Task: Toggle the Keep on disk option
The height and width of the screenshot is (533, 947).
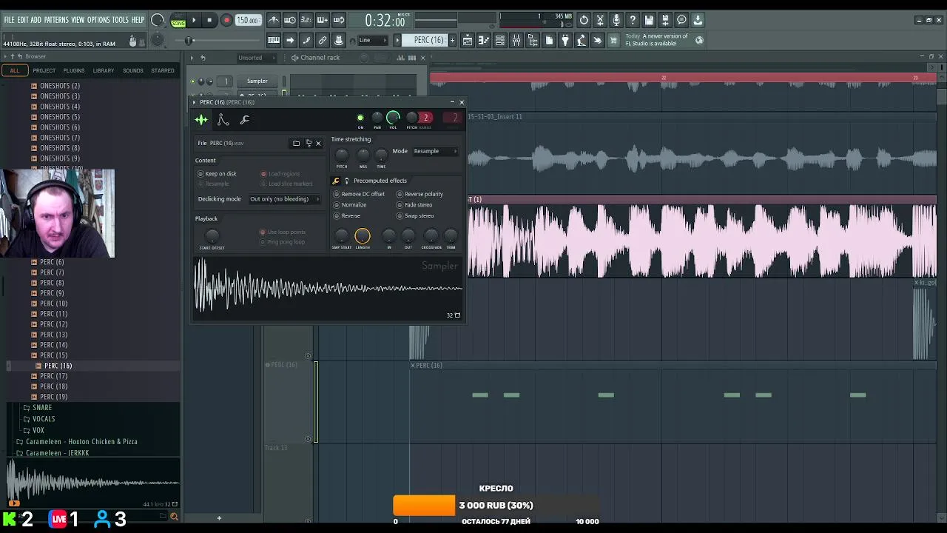Action: tap(217, 174)
